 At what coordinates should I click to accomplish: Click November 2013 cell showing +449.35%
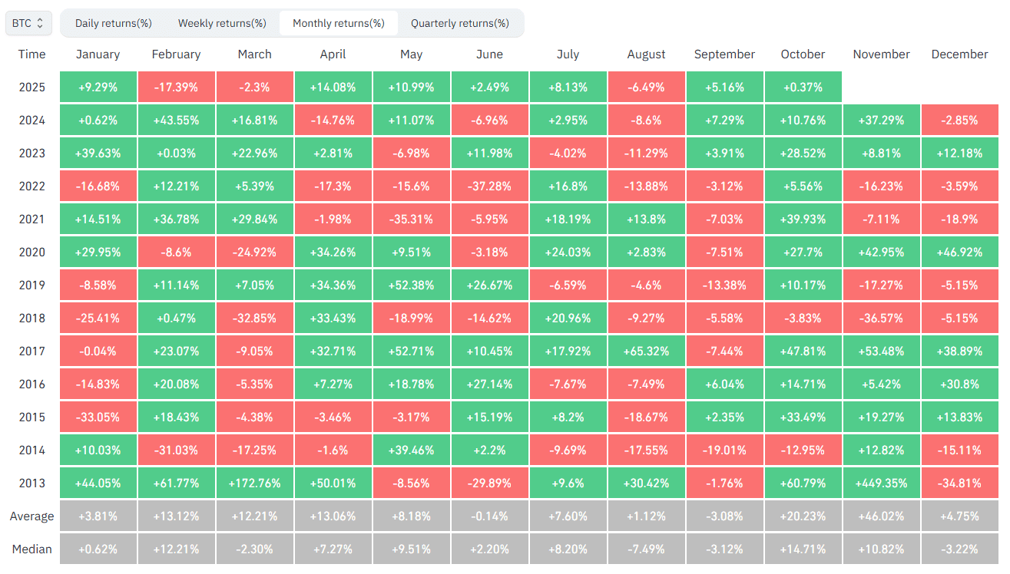[881, 483]
